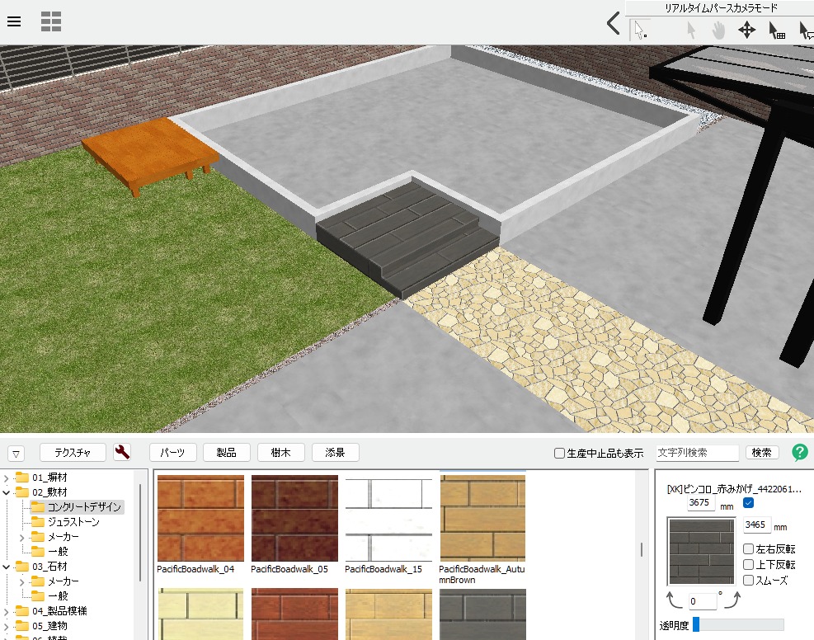Click the cursor with grid tool

tap(777, 31)
